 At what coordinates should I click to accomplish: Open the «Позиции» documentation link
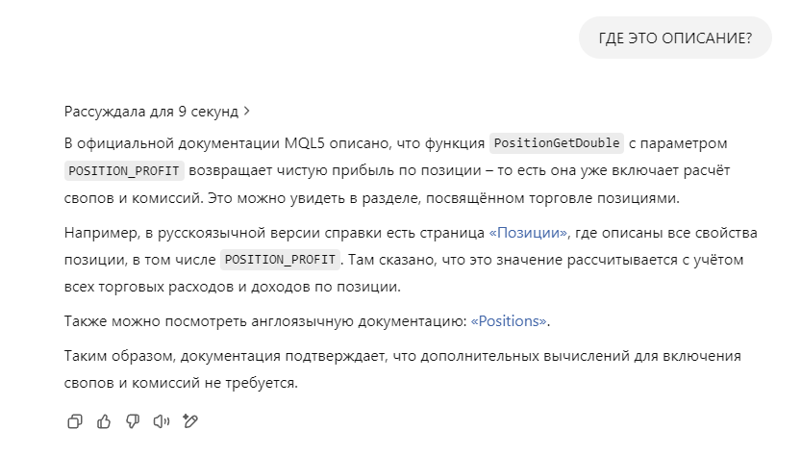point(529,234)
